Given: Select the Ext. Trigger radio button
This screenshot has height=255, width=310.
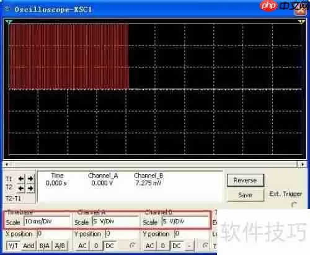Looking at the screenshot, I should coord(294,205).
